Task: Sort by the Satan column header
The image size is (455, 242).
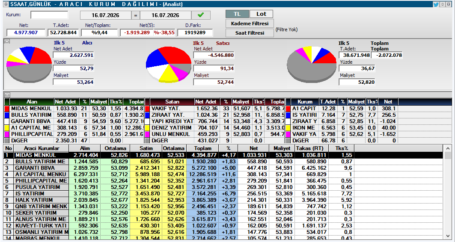Action: tap(172, 102)
